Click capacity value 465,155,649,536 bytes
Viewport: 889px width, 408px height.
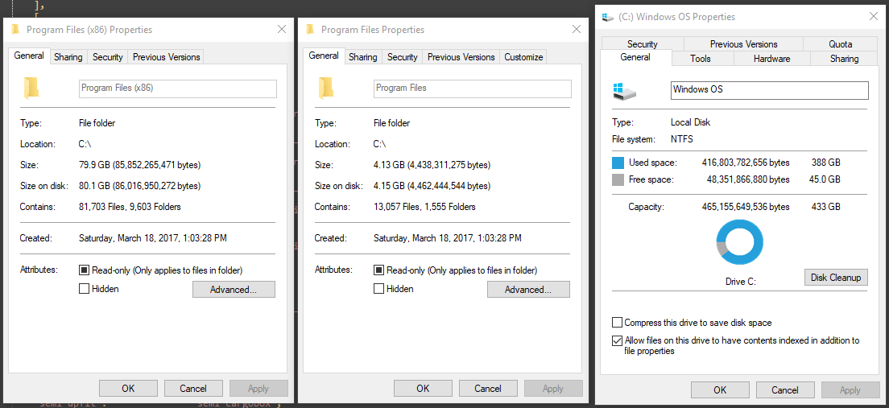tap(746, 208)
